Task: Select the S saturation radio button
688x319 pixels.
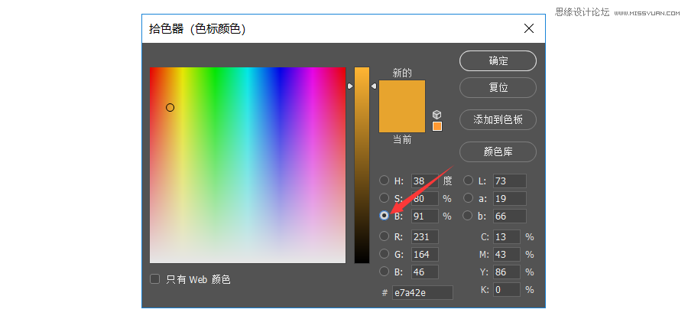Action: (384, 198)
